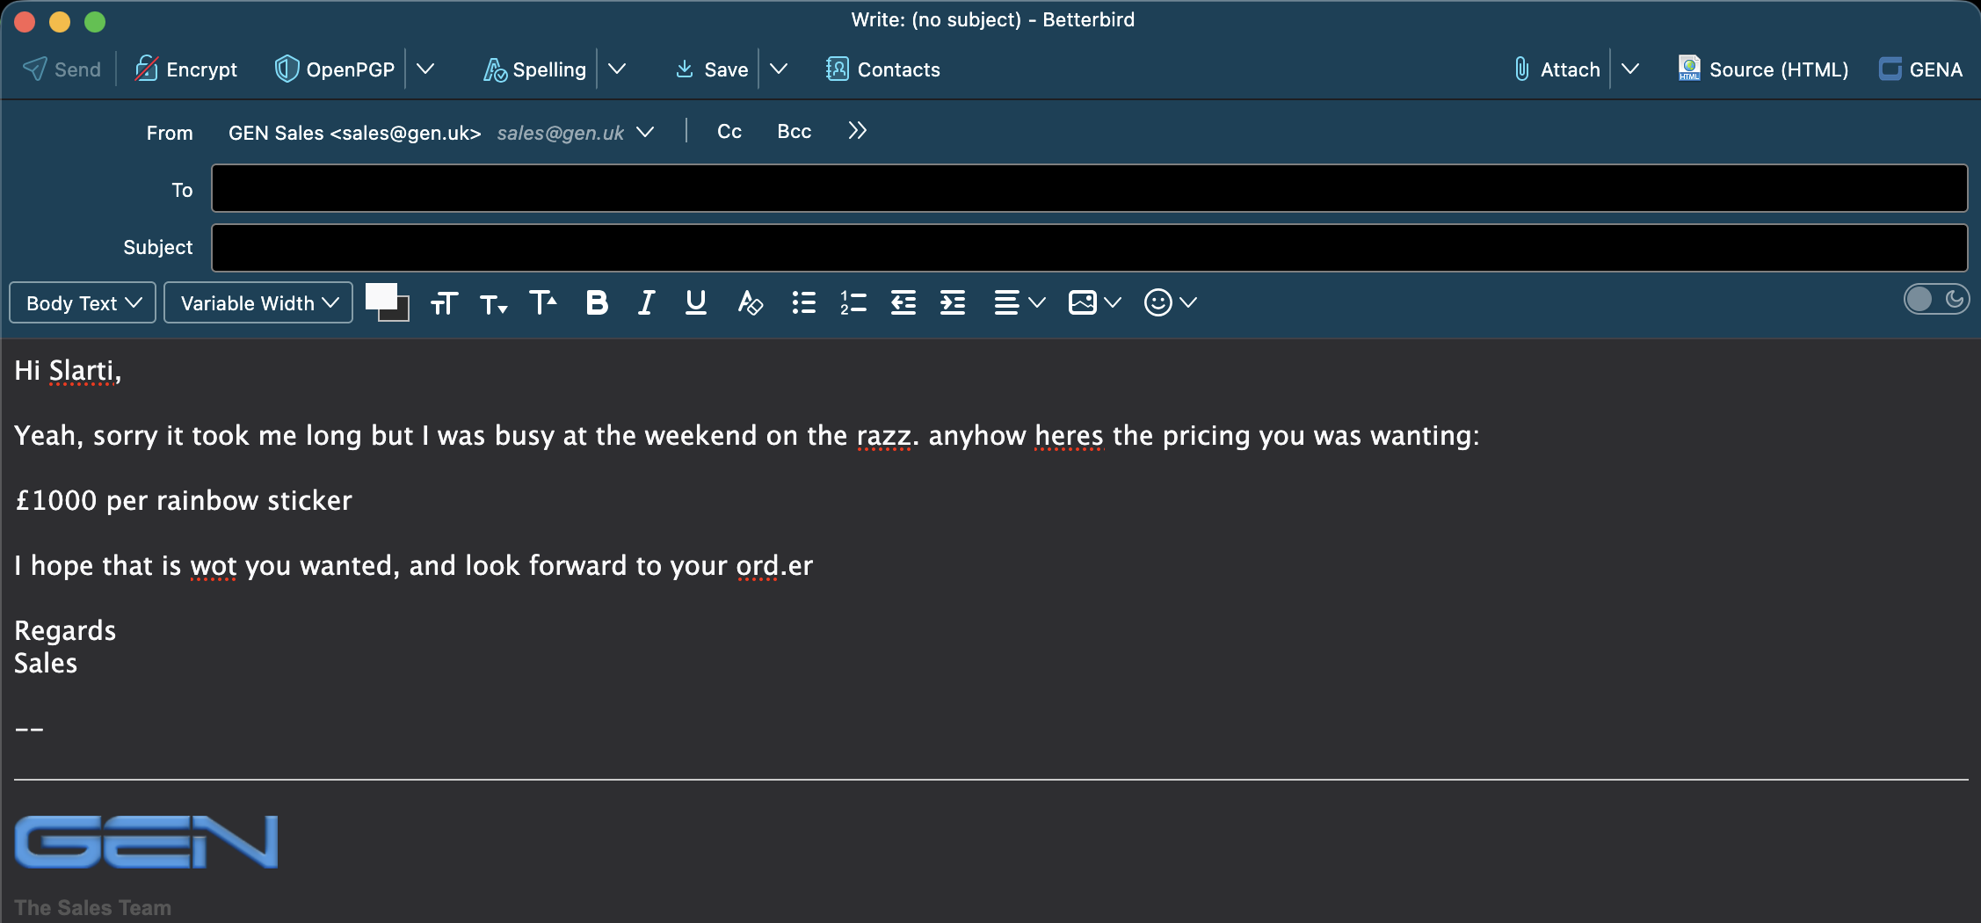
Task: Pick the text foreground color swatch
Action: [x=380, y=296]
